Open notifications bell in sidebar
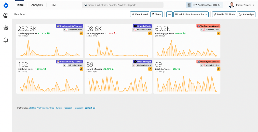The image size is (258, 132). 6,40
